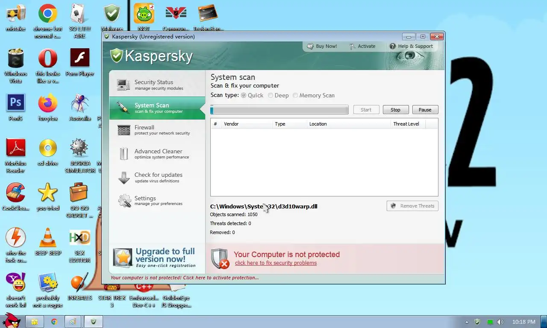Stop the running scan

click(x=396, y=110)
